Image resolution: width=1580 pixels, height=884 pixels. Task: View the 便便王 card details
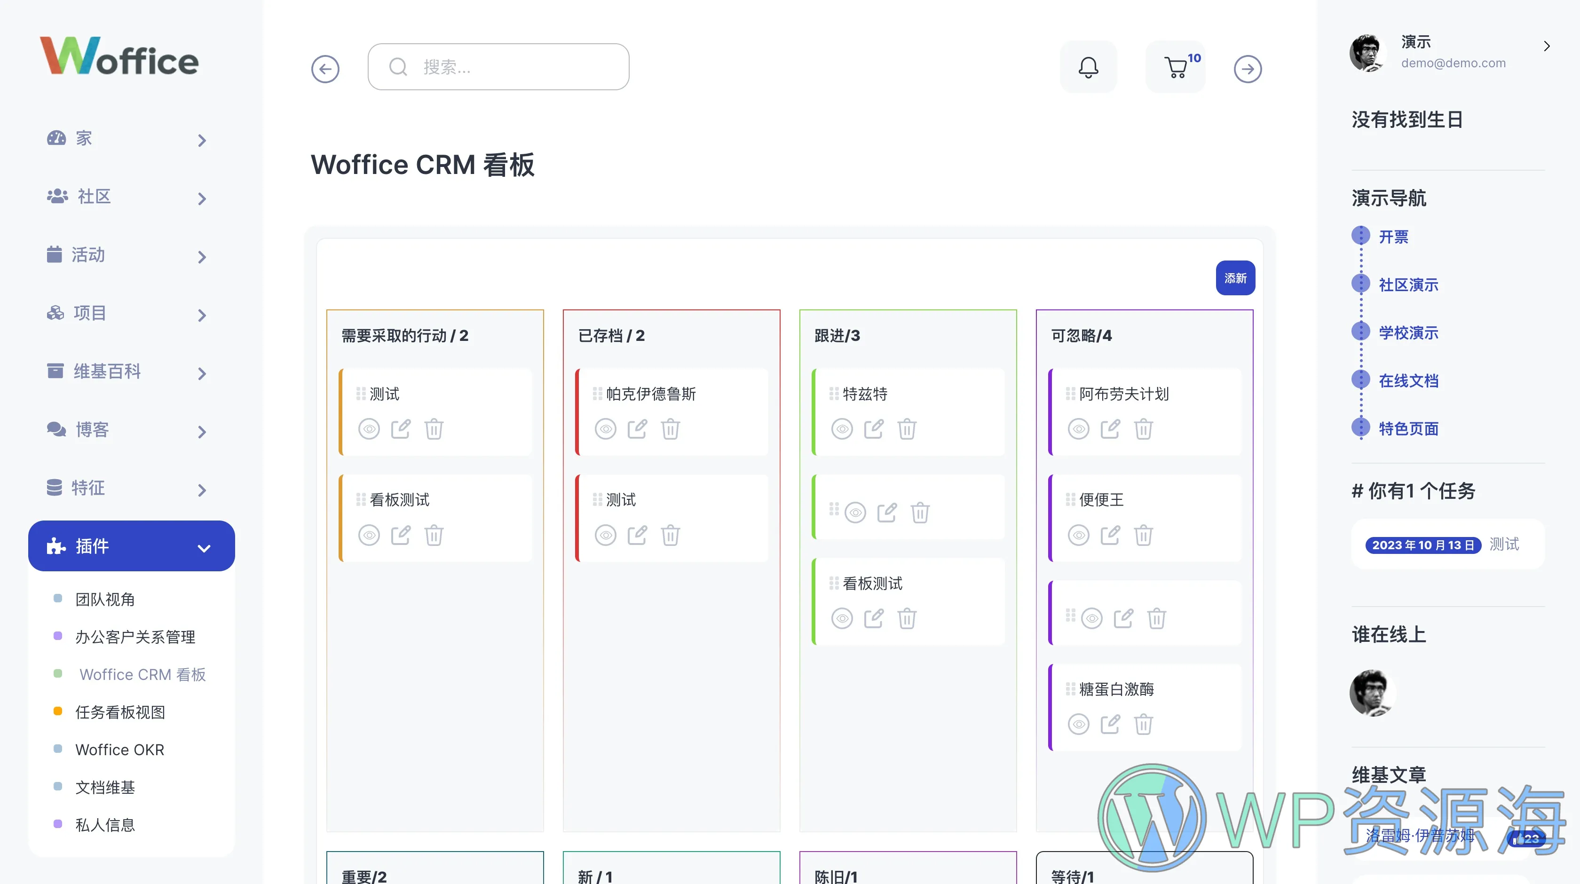(1079, 535)
